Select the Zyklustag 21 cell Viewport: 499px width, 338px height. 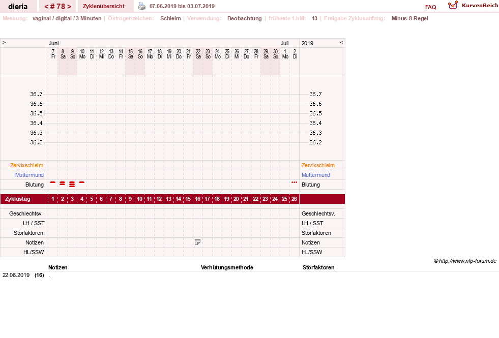coord(246,199)
